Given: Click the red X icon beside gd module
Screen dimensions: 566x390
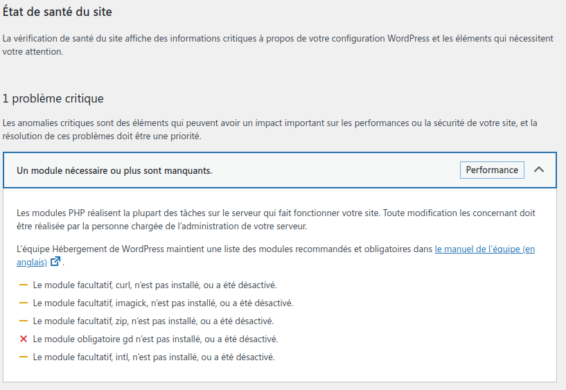Looking at the screenshot, I should [x=24, y=339].
